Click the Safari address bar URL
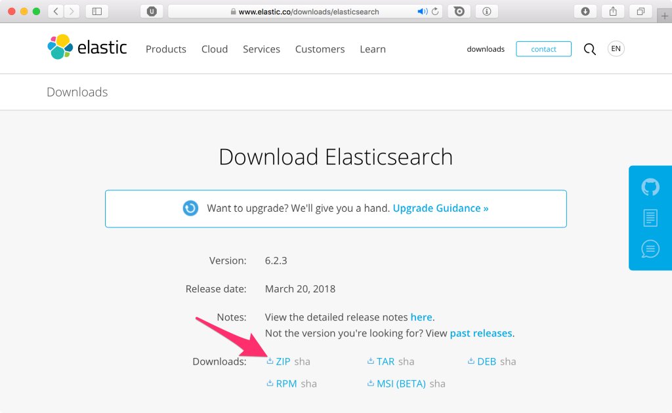Image resolution: width=672 pixels, height=413 pixels. (308, 12)
